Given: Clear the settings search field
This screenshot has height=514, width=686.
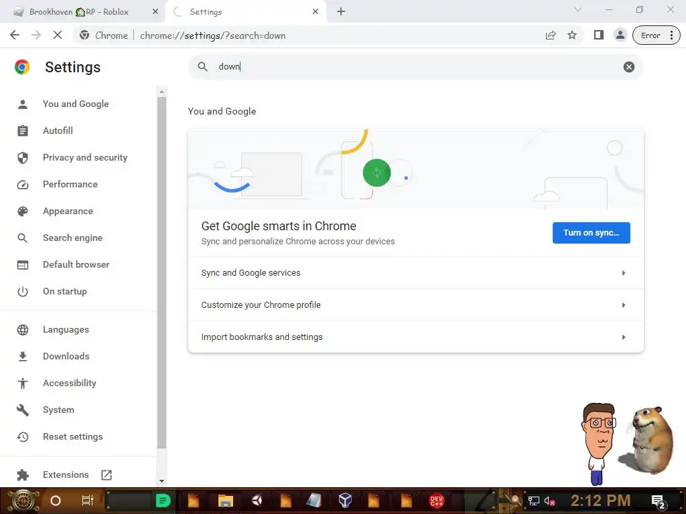Looking at the screenshot, I should pyautogui.click(x=628, y=67).
